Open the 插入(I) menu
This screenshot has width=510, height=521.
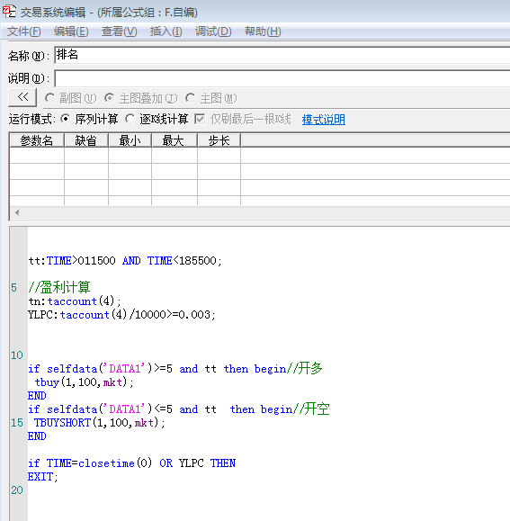166,31
